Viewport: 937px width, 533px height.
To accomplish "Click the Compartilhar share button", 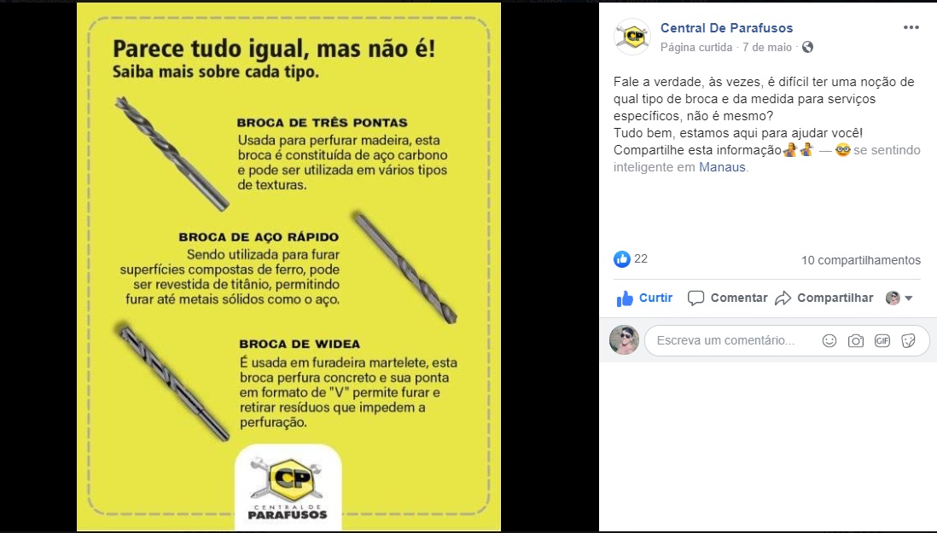I will click(x=824, y=298).
